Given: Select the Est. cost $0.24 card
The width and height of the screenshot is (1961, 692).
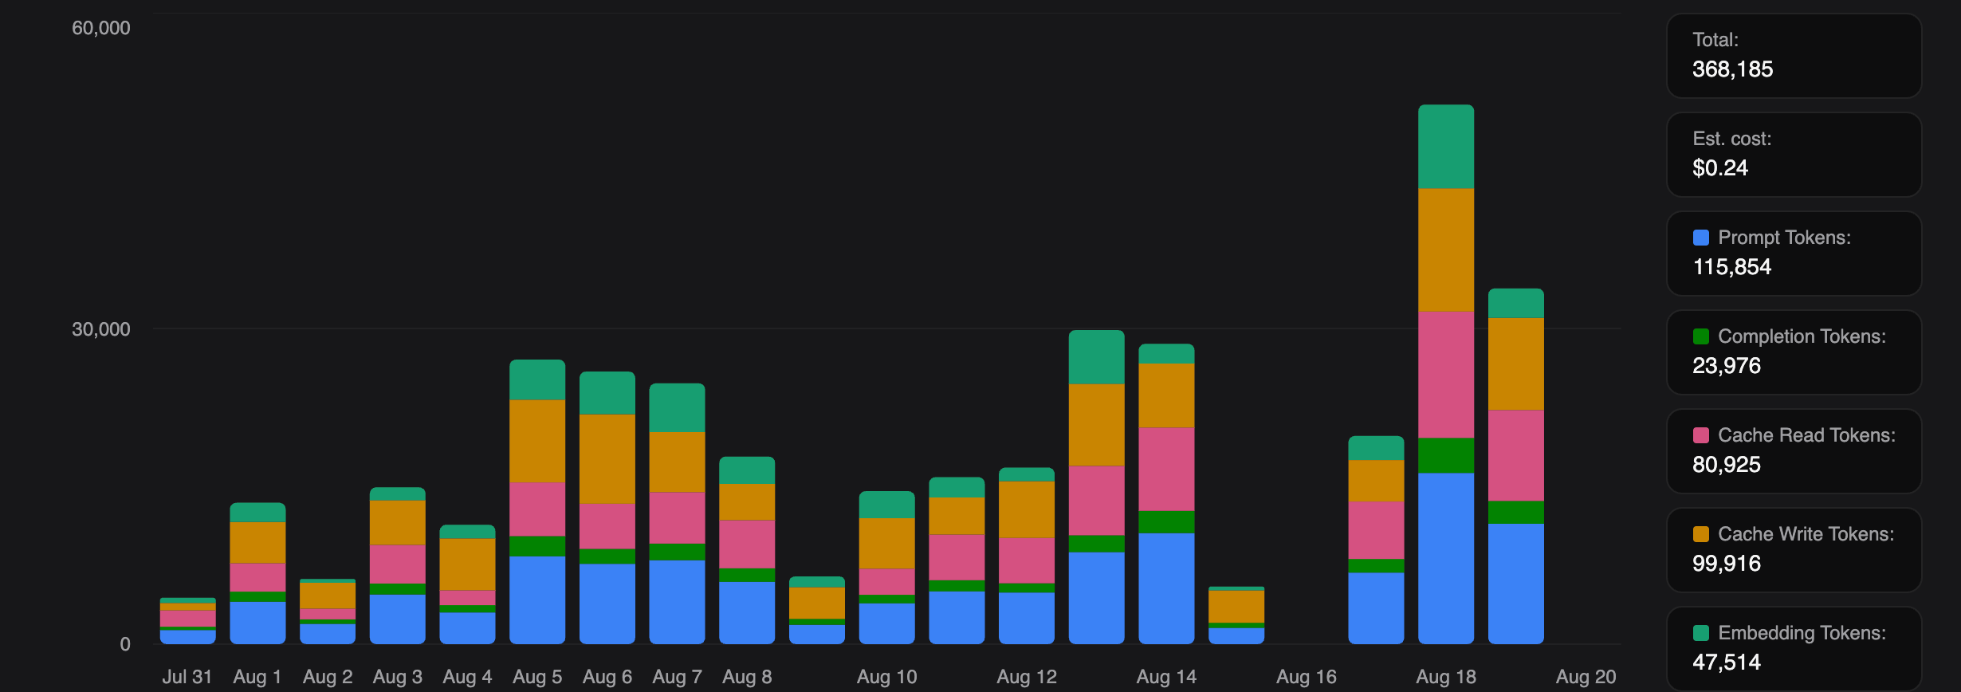Looking at the screenshot, I should (x=1794, y=155).
